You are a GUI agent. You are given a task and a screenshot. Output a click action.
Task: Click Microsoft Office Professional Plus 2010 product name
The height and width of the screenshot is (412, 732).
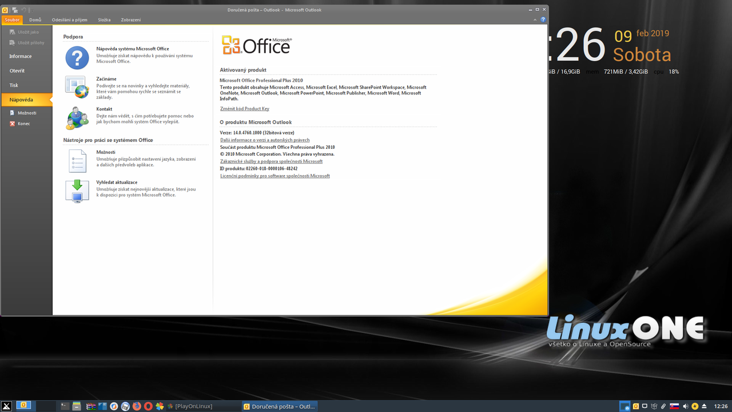coord(261,81)
